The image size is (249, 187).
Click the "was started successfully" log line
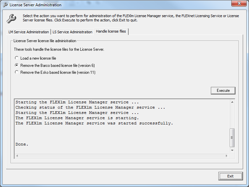pos(94,123)
